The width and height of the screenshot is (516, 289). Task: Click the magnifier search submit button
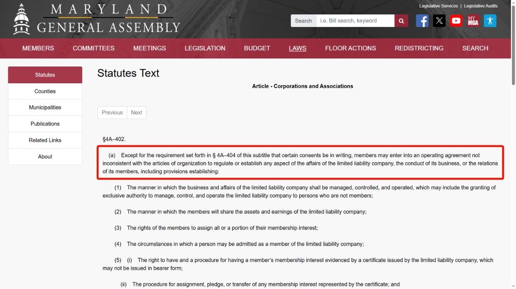pyautogui.click(x=401, y=21)
